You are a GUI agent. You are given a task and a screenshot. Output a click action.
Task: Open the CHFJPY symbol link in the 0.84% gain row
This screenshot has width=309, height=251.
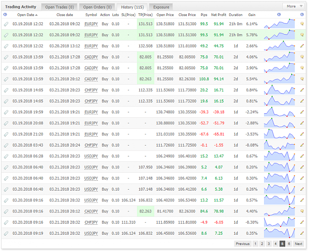pyautogui.click(x=91, y=90)
